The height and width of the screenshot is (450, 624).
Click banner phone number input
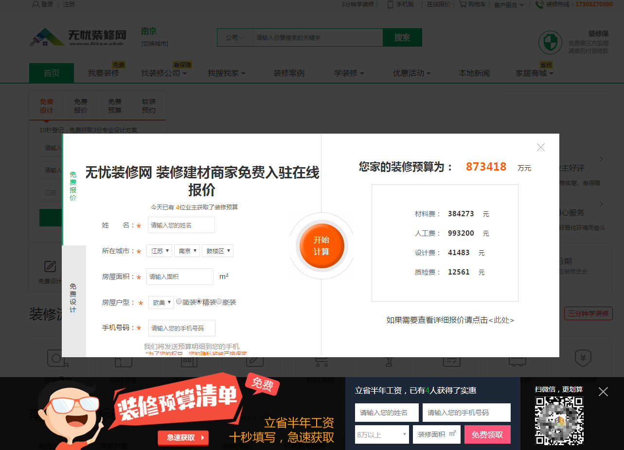coord(466,413)
